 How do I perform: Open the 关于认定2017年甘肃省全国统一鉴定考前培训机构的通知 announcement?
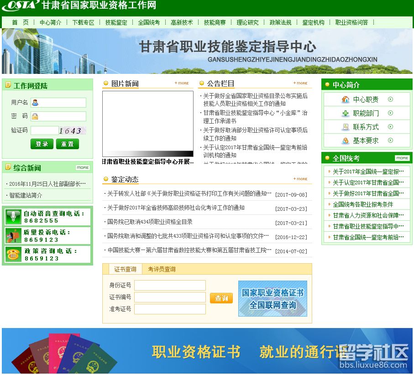tap(255, 151)
